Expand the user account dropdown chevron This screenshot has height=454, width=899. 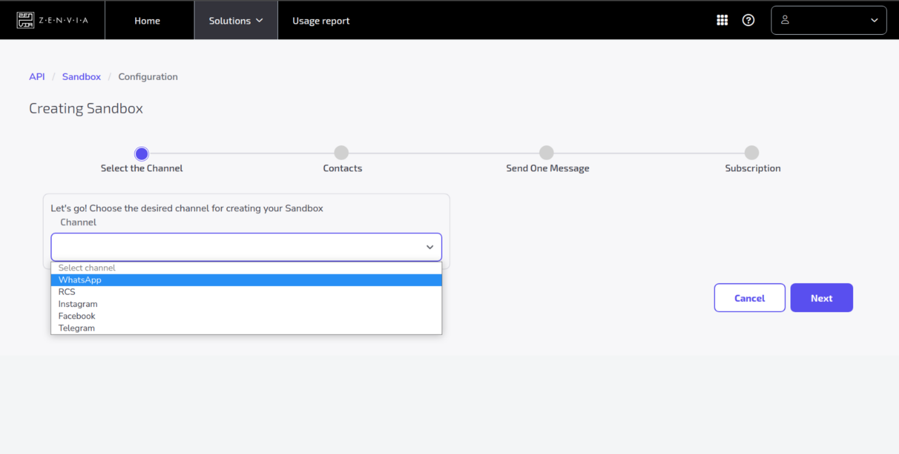[x=874, y=20]
